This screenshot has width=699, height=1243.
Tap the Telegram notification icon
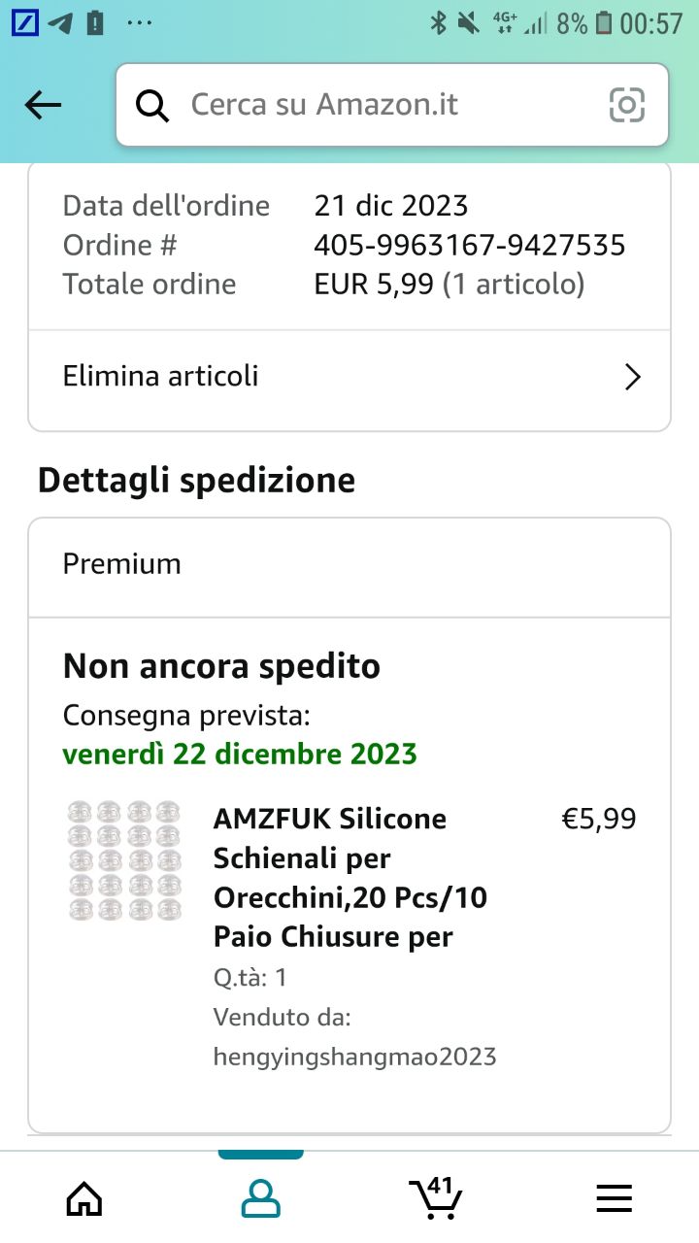[x=60, y=23]
